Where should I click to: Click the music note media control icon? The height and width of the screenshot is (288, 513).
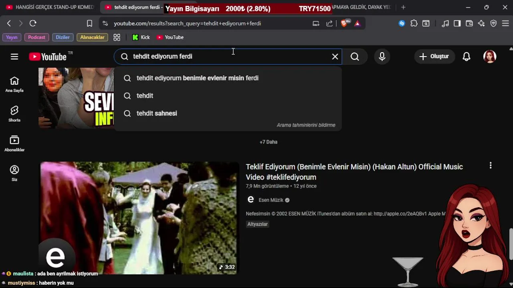pos(445,23)
